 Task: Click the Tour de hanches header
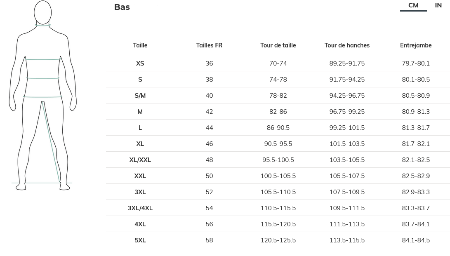pos(347,45)
